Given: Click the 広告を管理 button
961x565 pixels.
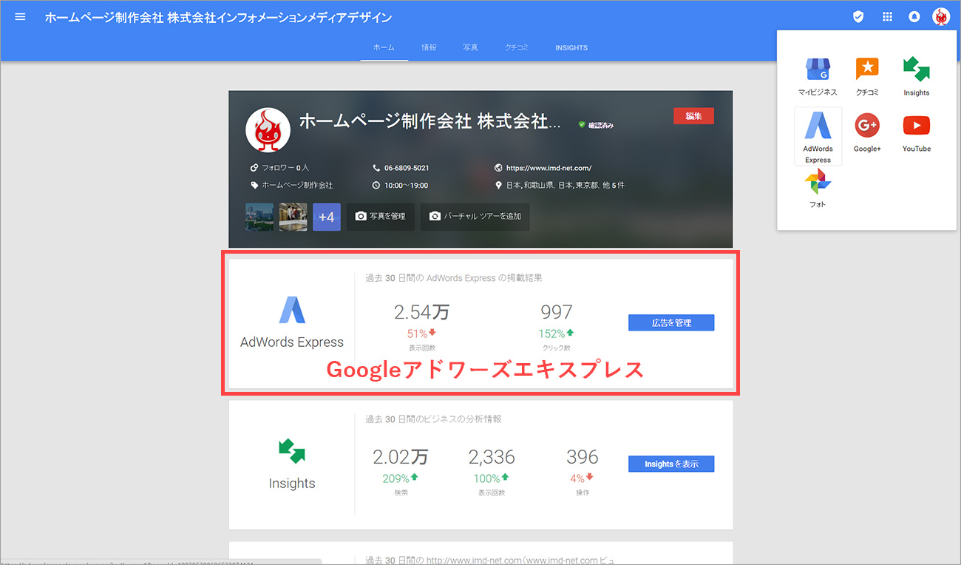Looking at the screenshot, I should tap(671, 322).
